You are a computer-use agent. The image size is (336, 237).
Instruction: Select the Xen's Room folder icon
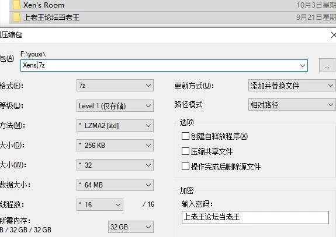(x=16, y=5)
